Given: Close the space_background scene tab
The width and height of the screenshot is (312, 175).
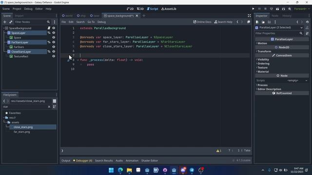Looking at the screenshot, I should pyautogui.click(x=137, y=16).
